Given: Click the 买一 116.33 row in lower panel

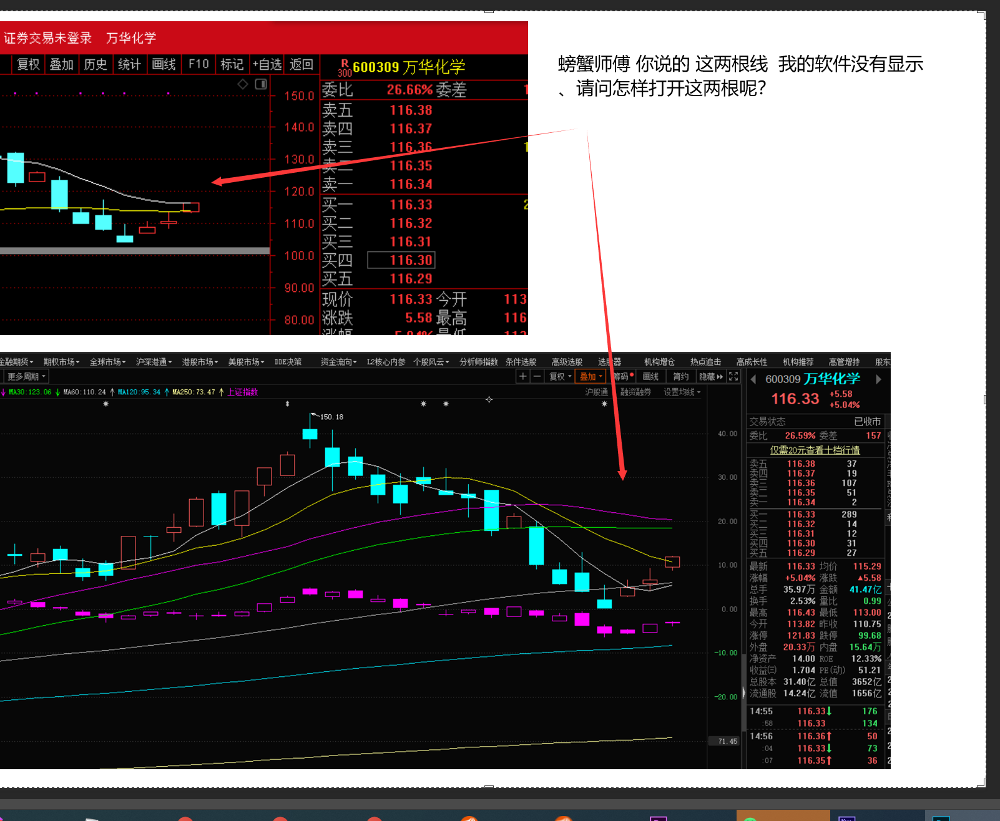Looking at the screenshot, I should (x=815, y=515).
